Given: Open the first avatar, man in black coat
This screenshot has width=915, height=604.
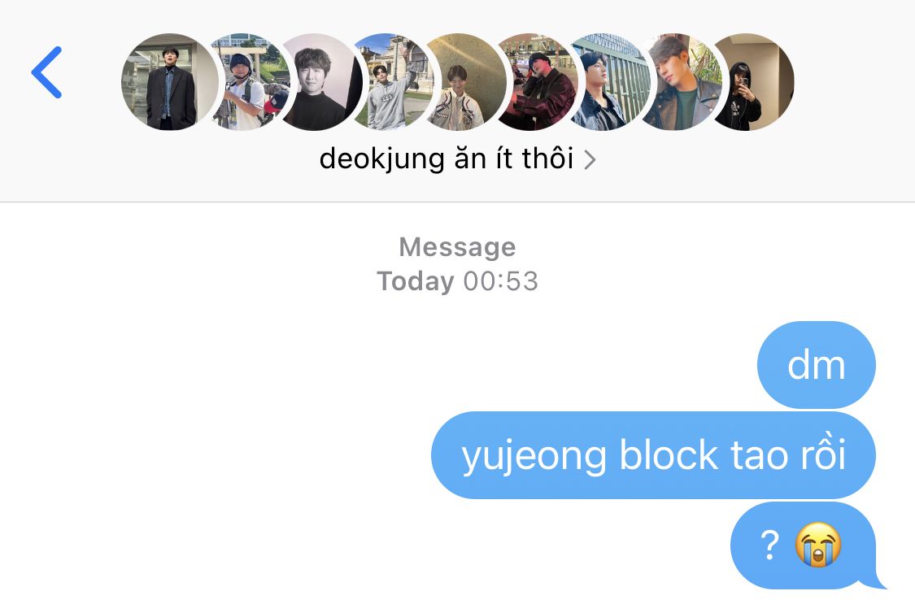Looking at the screenshot, I should [169, 81].
